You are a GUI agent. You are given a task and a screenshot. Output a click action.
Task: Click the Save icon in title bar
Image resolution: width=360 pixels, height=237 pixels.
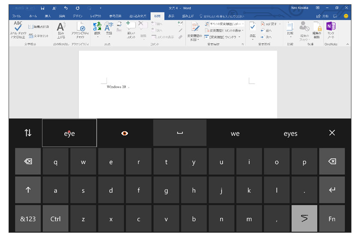pyautogui.click(x=42, y=8)
